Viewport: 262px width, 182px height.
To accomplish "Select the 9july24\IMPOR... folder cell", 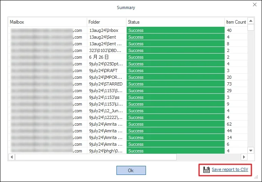I will (107, 77).
